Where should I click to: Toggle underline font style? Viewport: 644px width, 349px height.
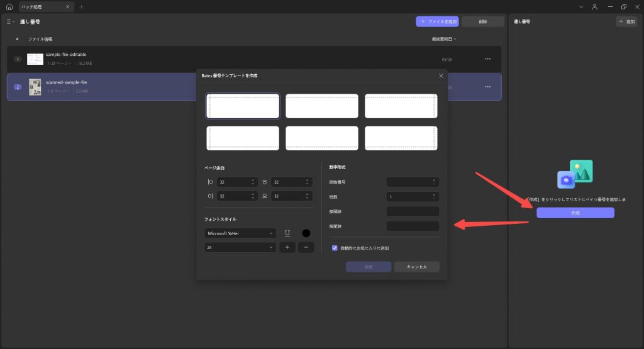(x=287, y=233)
